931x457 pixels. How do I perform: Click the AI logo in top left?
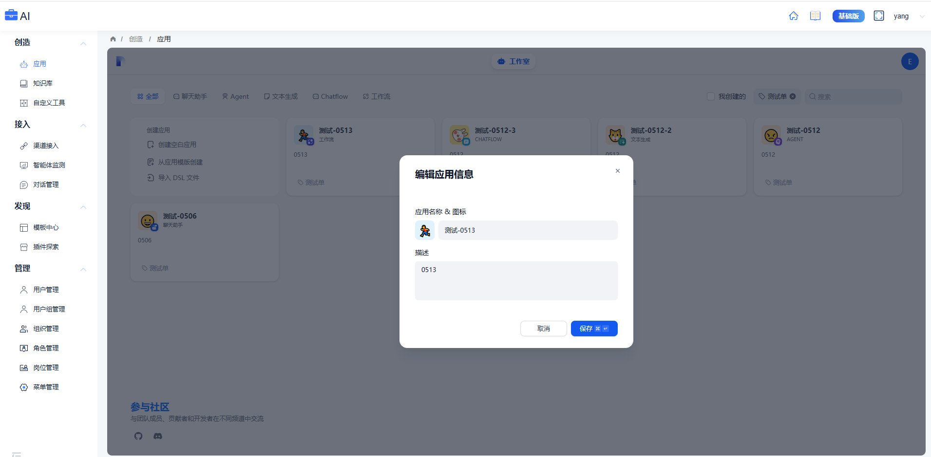18,16
